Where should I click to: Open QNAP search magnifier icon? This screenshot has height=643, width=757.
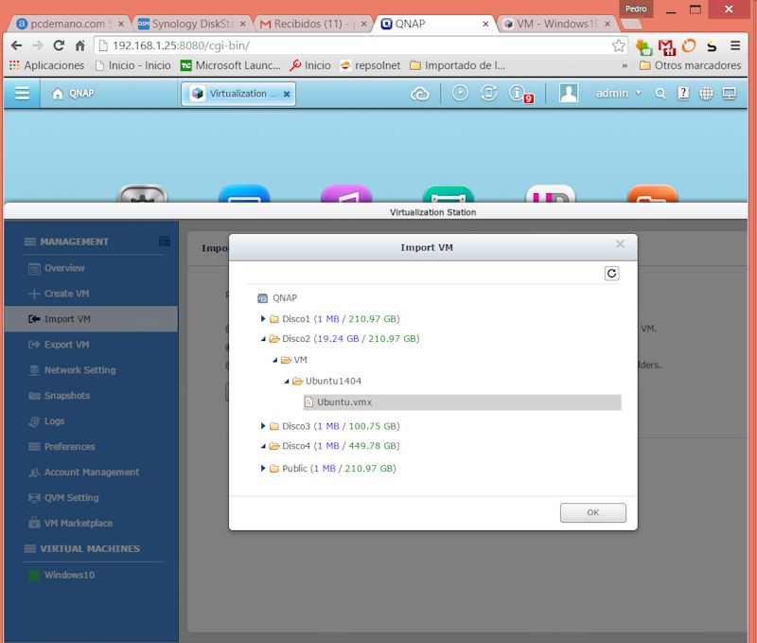click(x=660, y=93)
